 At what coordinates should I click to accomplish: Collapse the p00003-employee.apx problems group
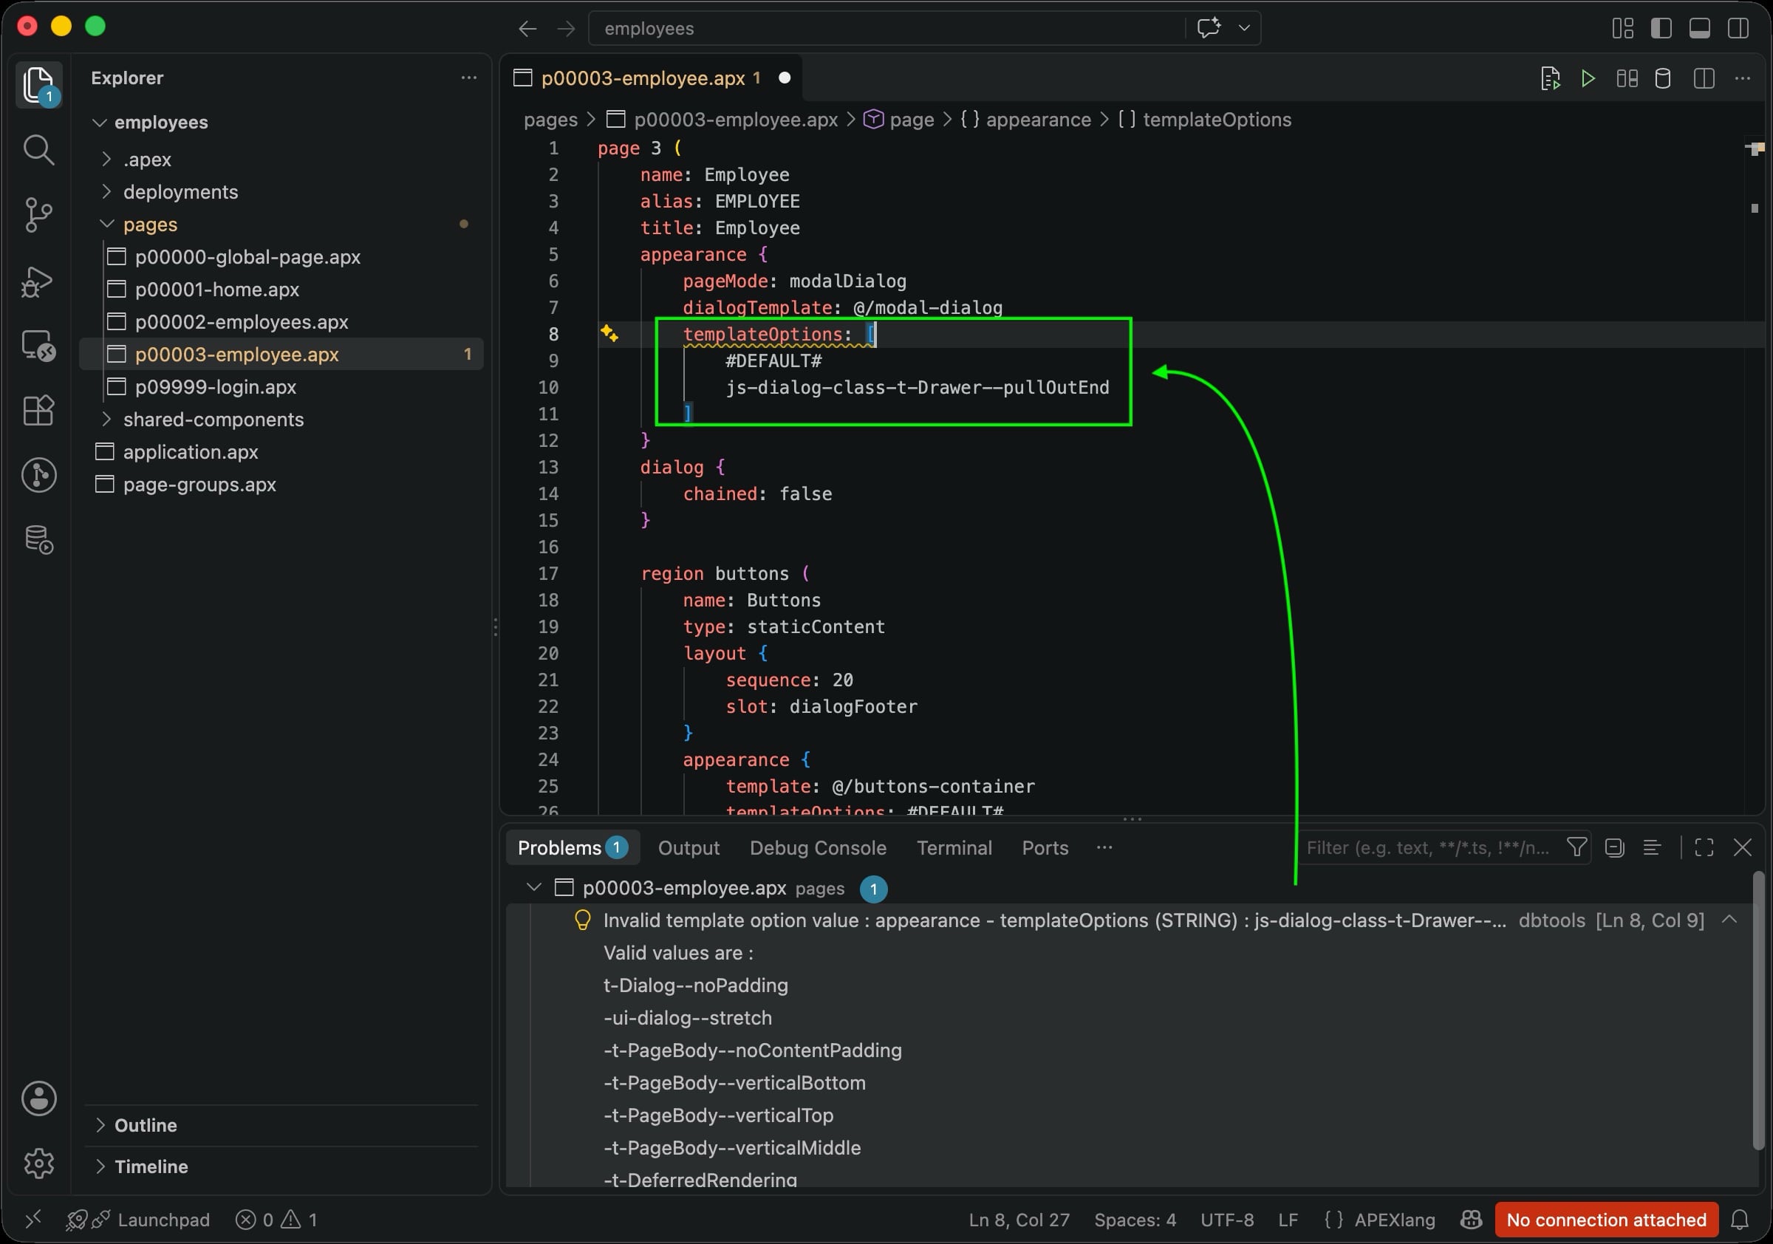point(533,888)
